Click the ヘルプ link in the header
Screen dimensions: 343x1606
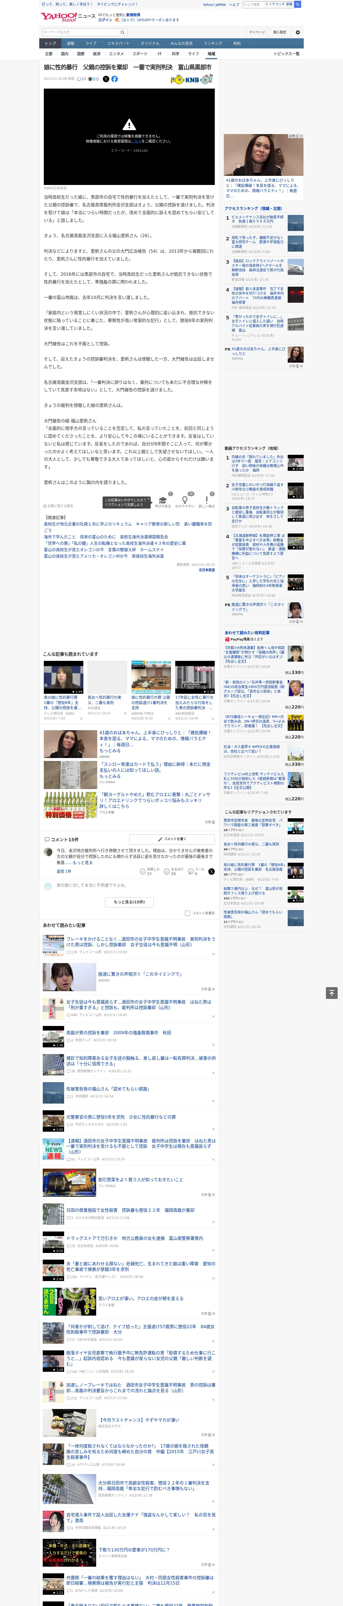234,4
